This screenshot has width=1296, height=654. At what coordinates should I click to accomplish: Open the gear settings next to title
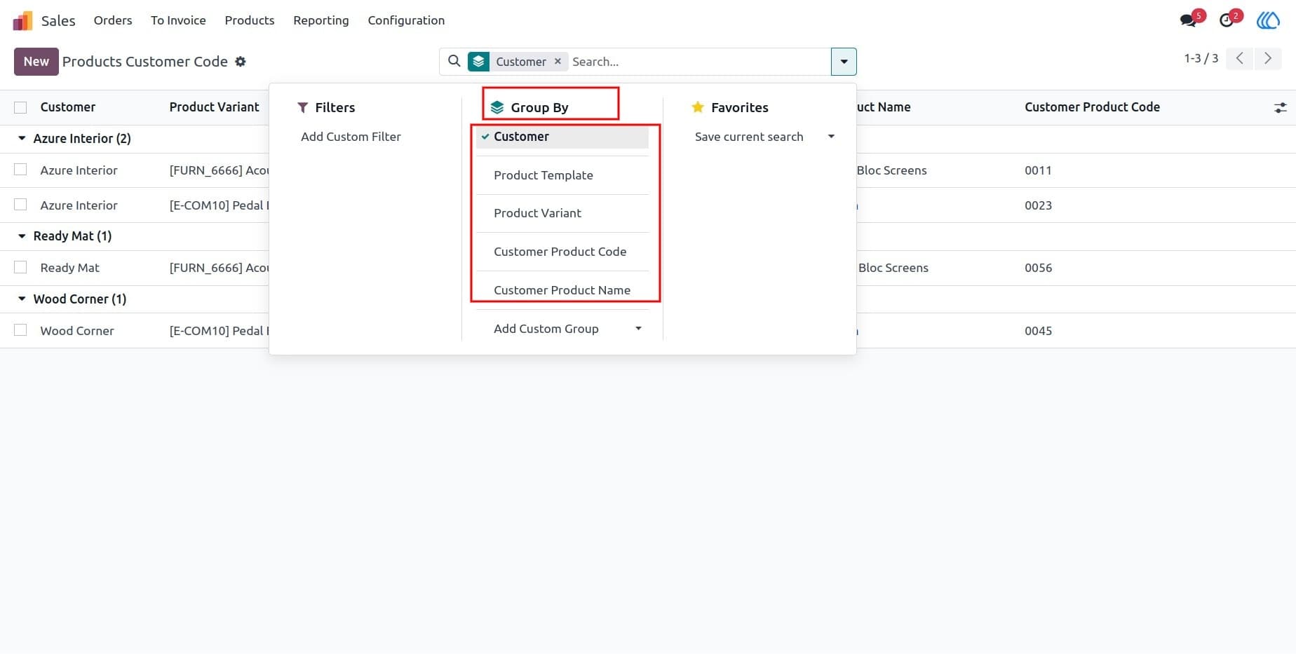coord(241,62)
